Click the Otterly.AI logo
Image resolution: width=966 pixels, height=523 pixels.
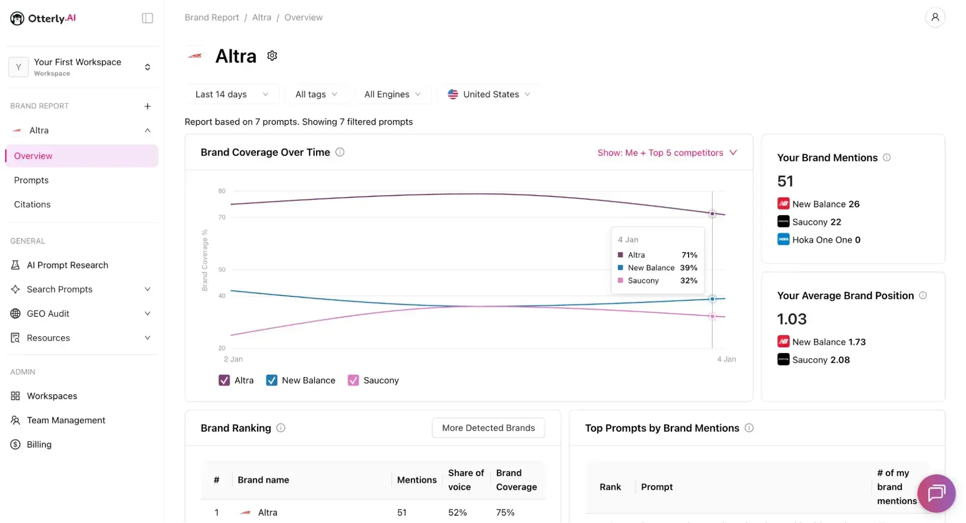(x=43, y=18)
